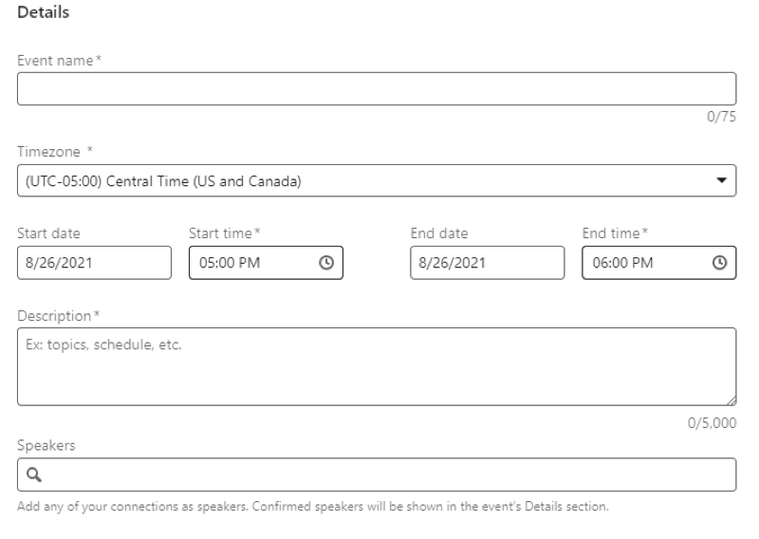759x539 pixels.
Task: Focus the Speakers search box
Action: click(x=377, y=474)
